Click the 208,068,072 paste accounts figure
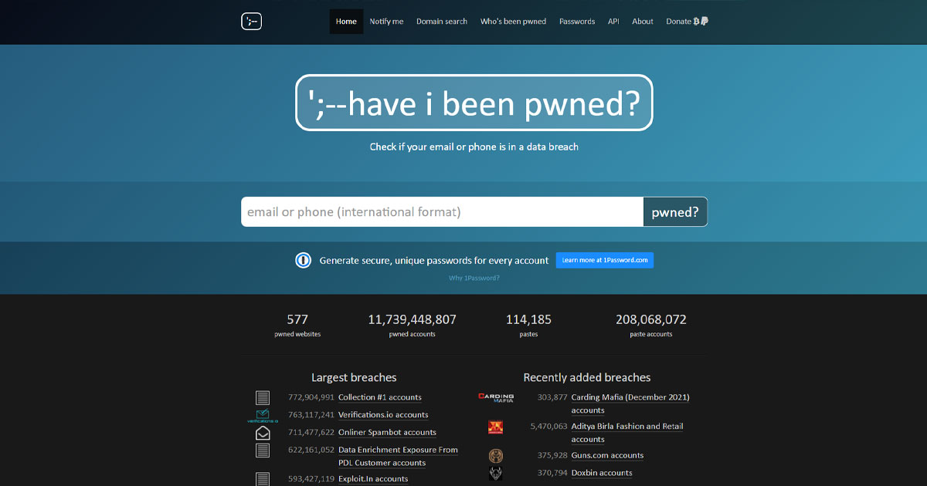 [x=651, y=319]
